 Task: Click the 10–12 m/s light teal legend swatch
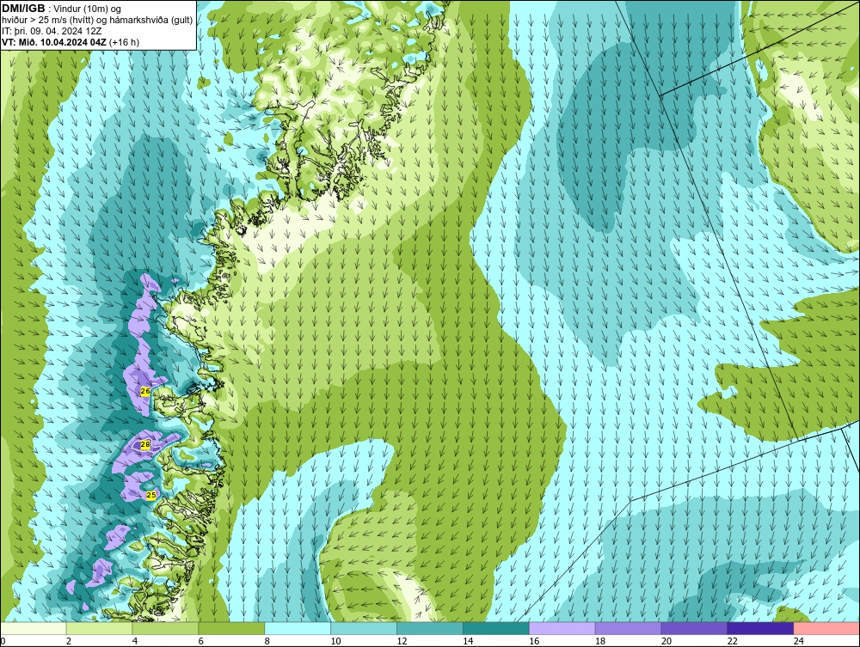pyautogui.click(x=364, y=628)
